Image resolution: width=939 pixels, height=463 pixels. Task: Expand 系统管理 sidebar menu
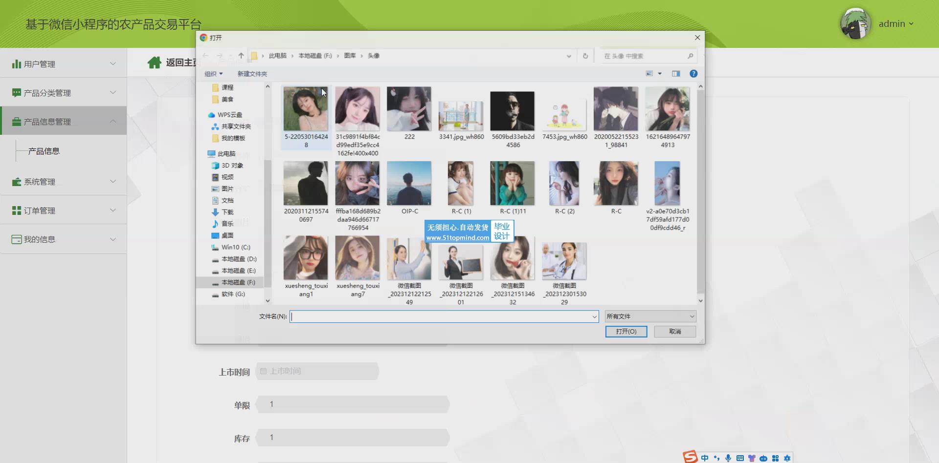pyautogui.click(x=64, y=182)
